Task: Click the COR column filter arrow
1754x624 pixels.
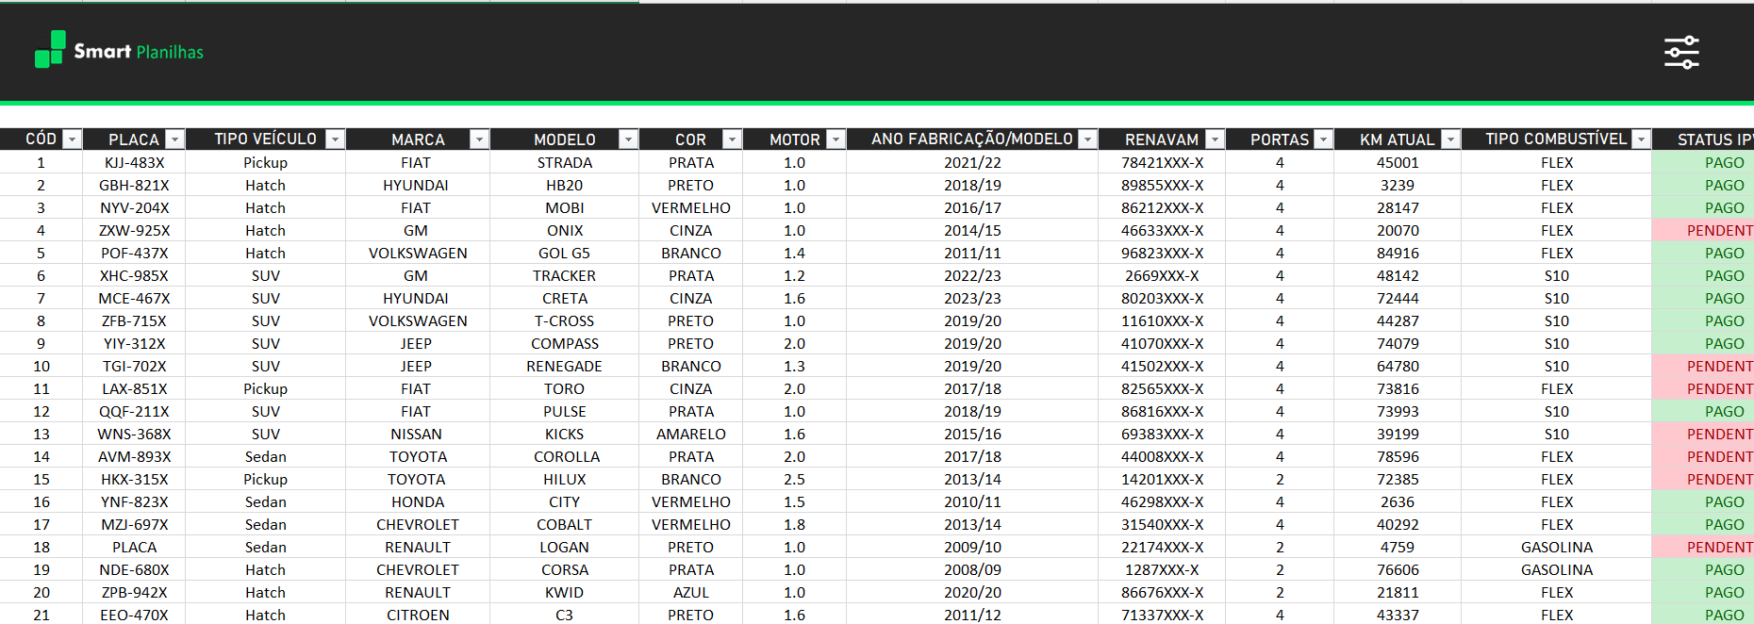Action: [732, 140]
